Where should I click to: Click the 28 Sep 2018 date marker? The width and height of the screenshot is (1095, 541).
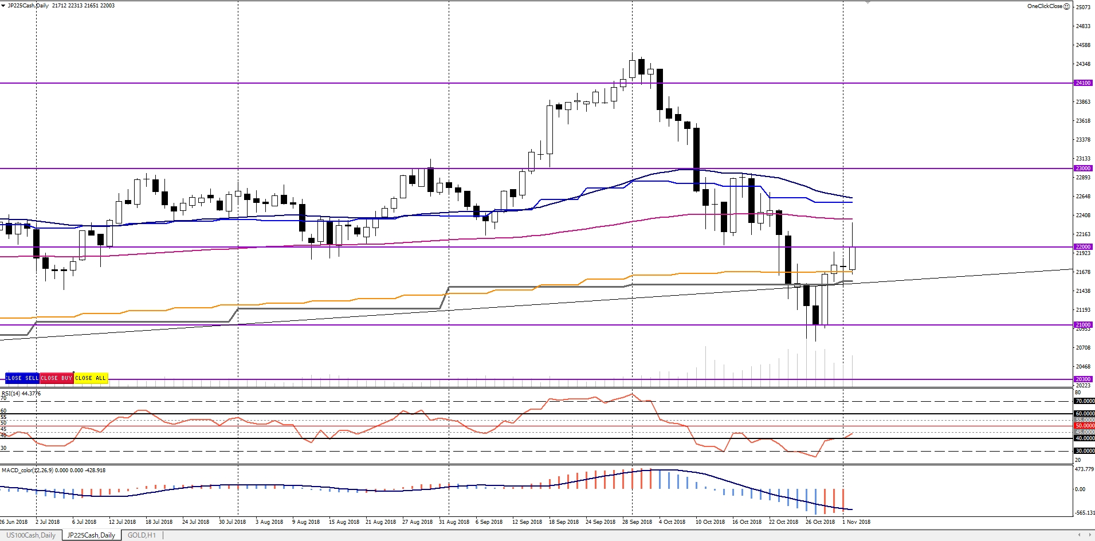tap(637, 522)
